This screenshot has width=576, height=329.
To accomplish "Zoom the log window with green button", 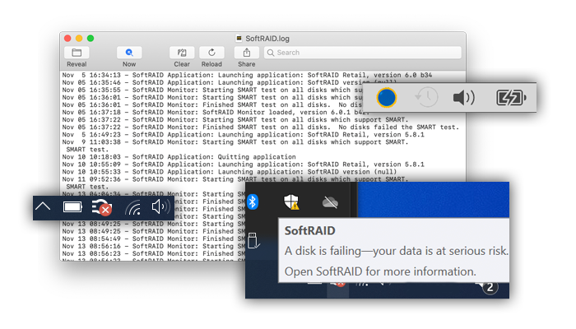I will click(x=91, y=38).
